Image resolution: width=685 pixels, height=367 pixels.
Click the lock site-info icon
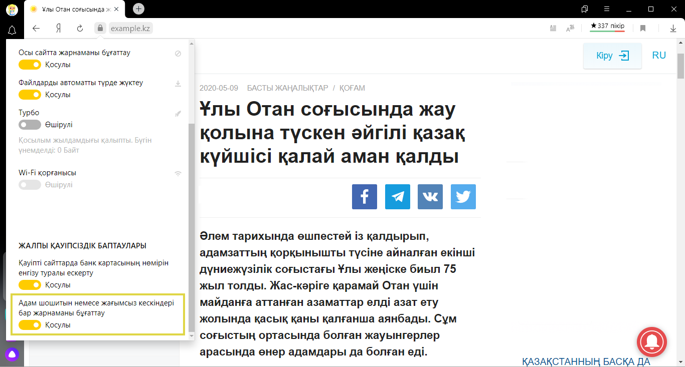pyautogui.click(x=100, y=29)
